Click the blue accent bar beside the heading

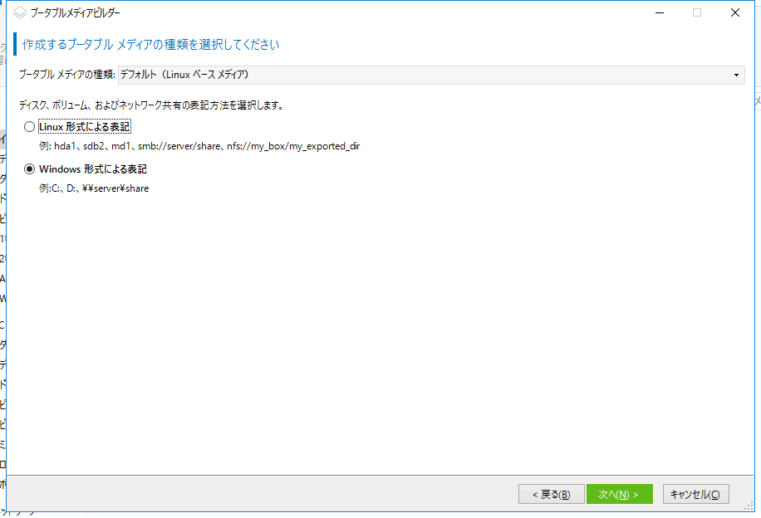16,44
